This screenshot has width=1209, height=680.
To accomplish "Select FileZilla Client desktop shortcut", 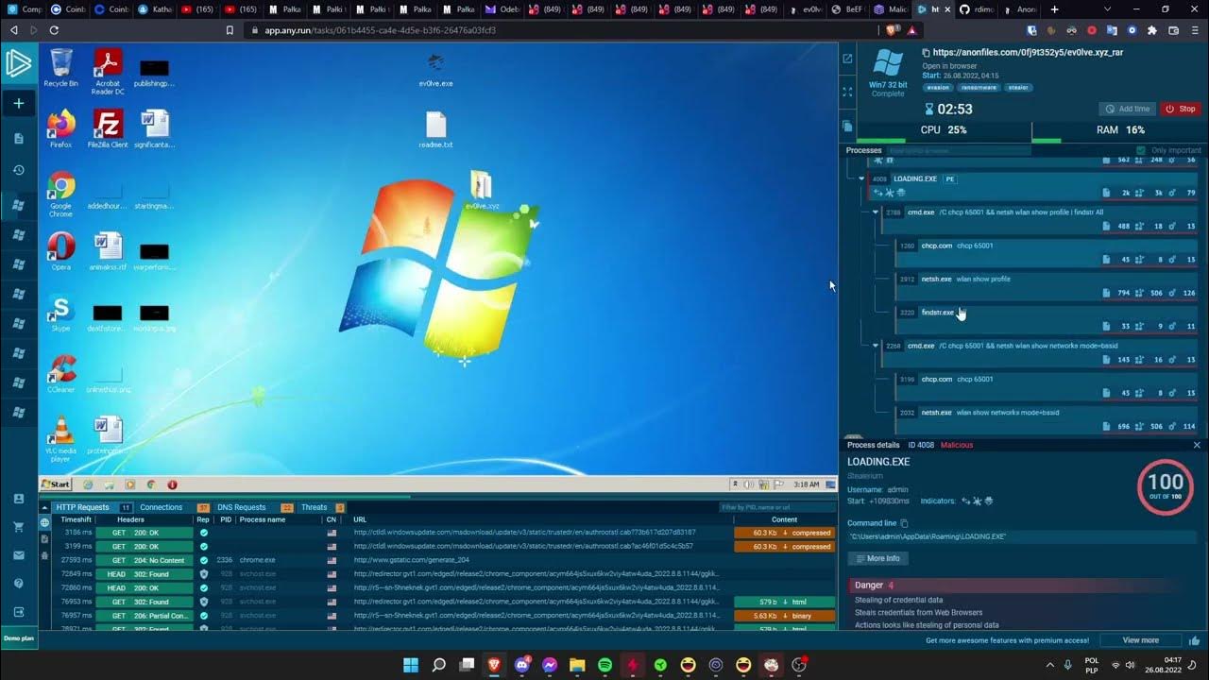I will (x=108, y=129).
